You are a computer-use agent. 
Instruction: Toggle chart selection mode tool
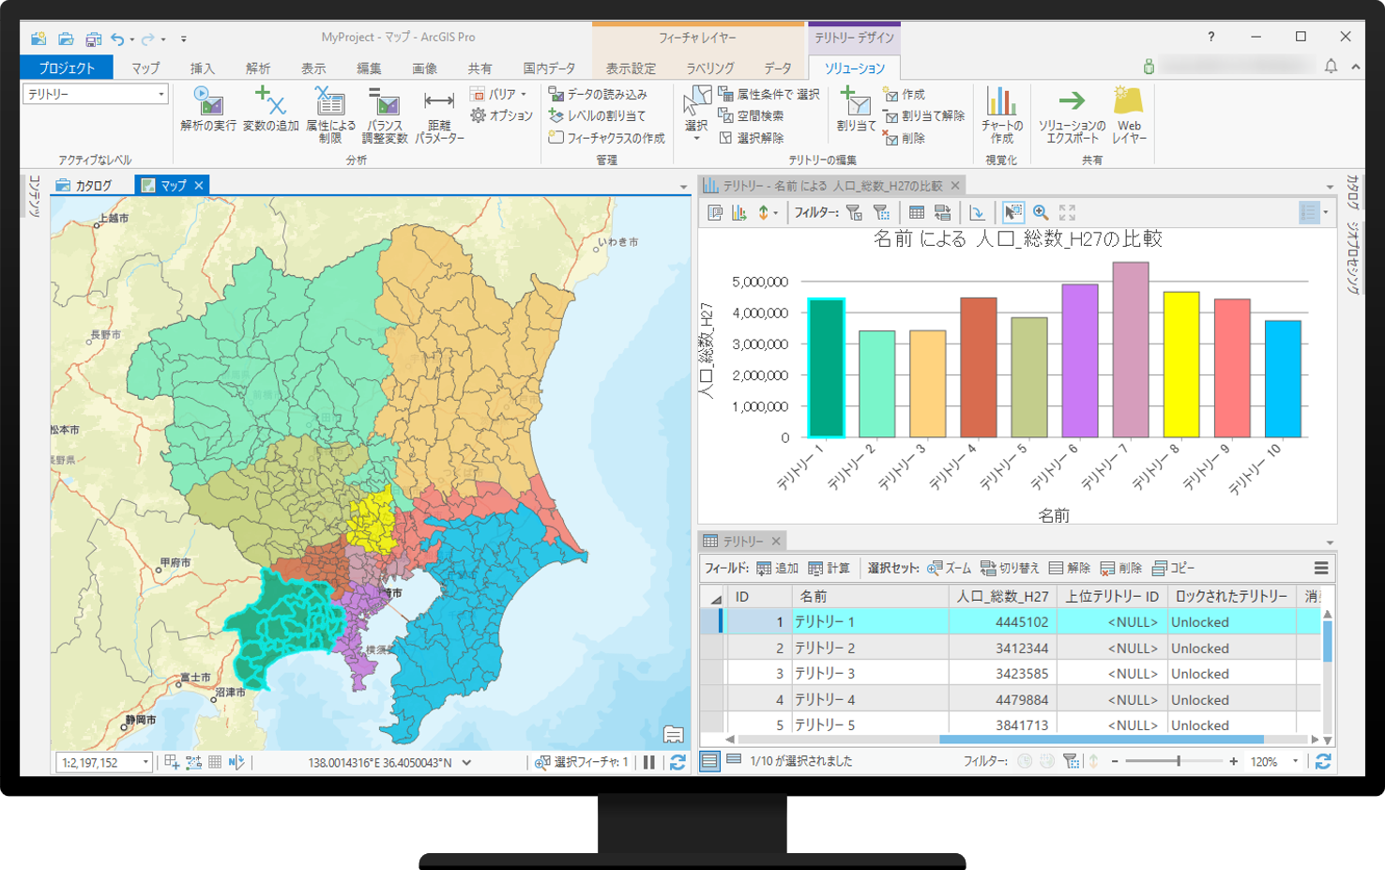pos(1013,213)
